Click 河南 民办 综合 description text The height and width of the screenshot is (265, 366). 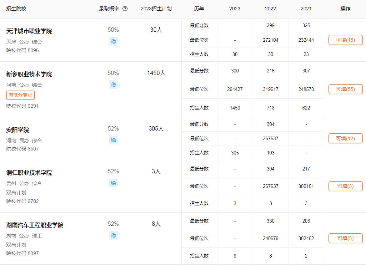coord(24,141)
